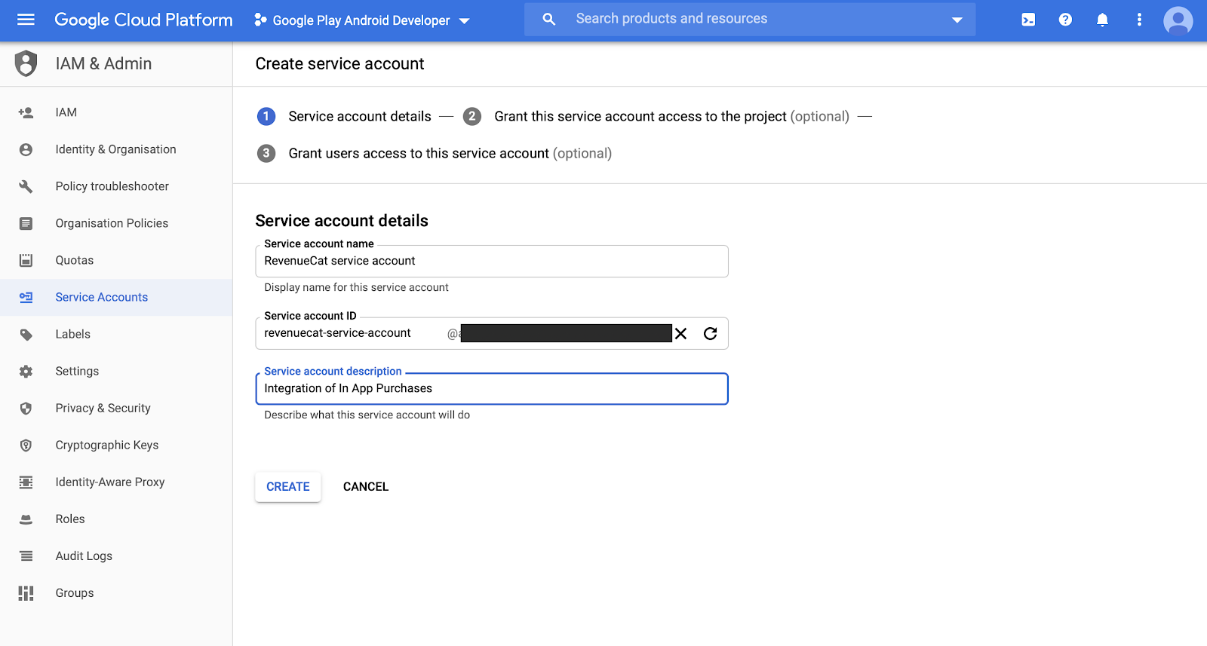
Task: Activate Cloud Shell terminal icon
Action: pyautogui.click(x=1028, y=20)
